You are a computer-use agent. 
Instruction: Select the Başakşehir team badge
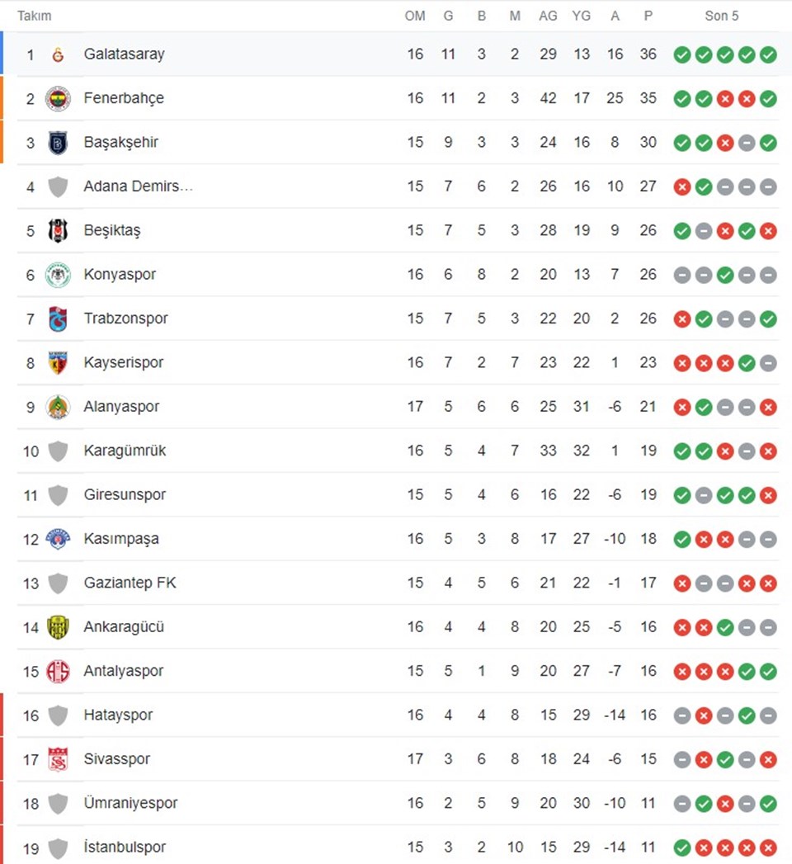coord(58,143)
